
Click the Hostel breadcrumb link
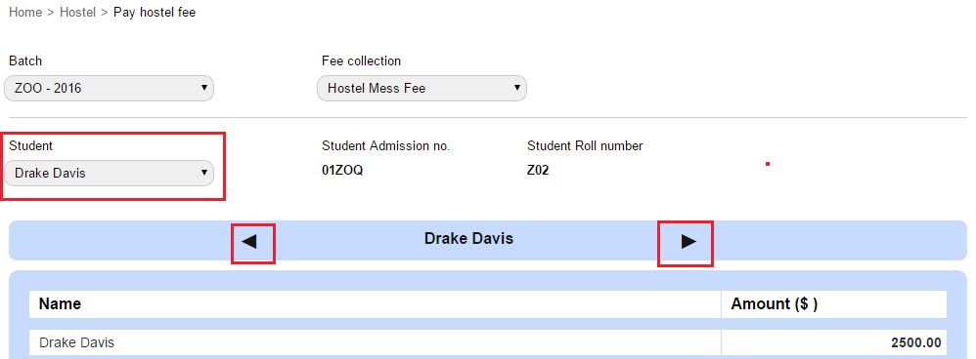(78, 13)
